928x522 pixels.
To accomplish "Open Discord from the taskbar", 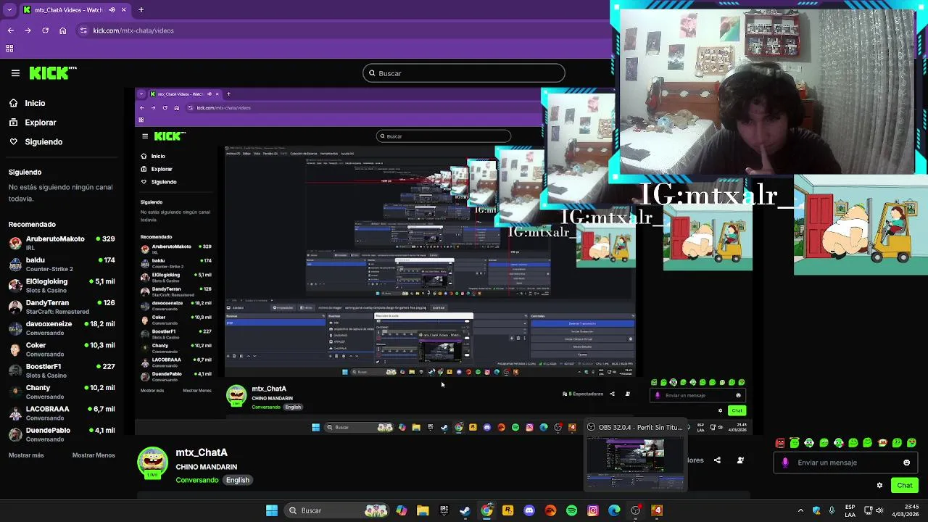I will point(529,510).
